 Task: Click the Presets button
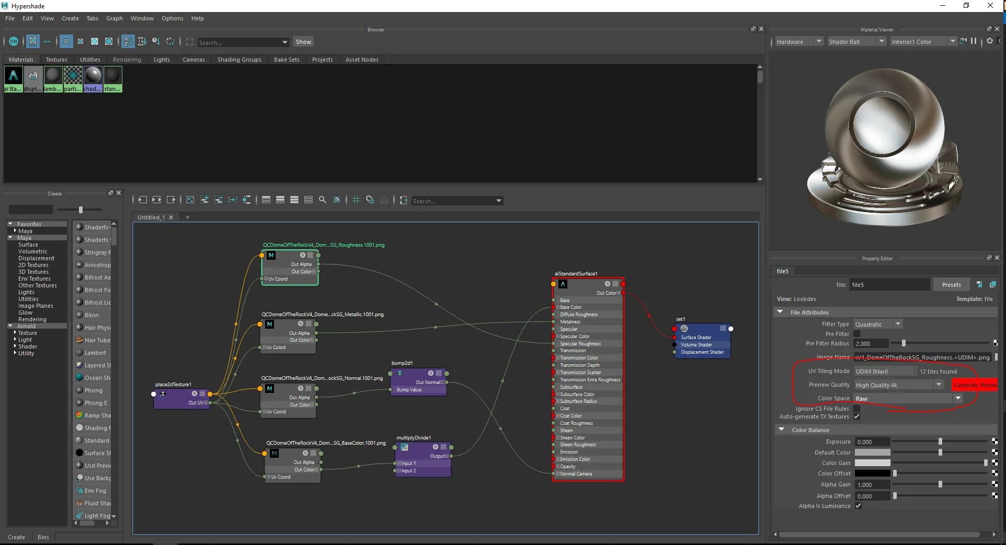pyautogui.click(x=951, y=284)
